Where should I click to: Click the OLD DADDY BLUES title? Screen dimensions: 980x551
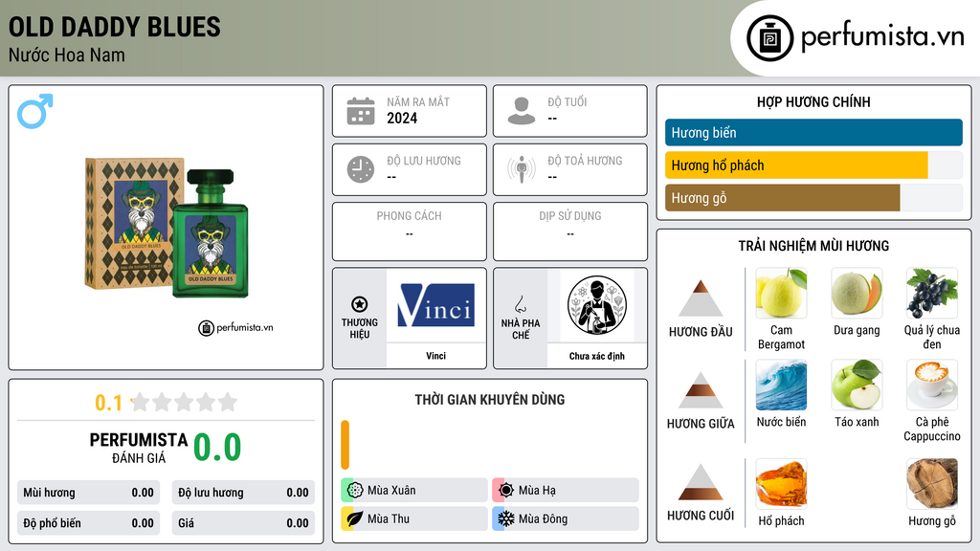click(x=115, y=27)
